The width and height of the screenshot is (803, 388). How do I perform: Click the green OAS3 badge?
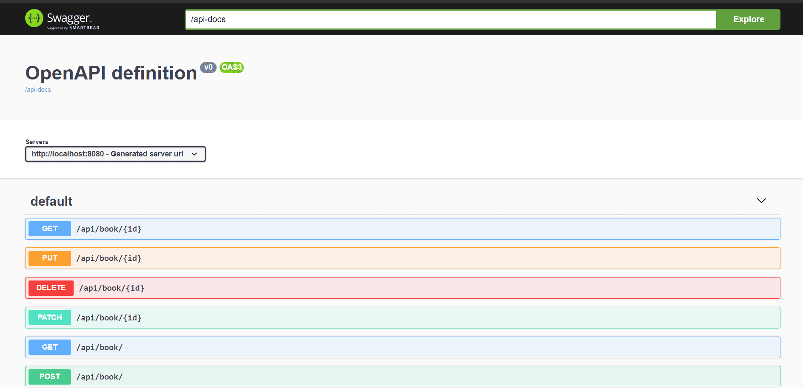(x=232, y=68)
